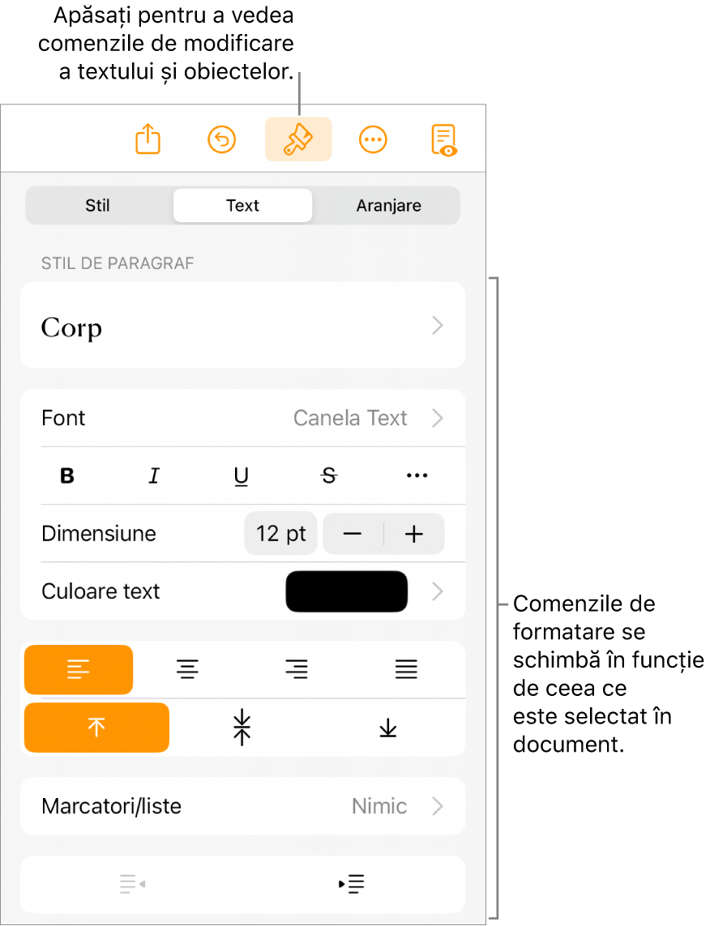Screen dimensions: 727x926
Task: Decrease font size with minus button
Action: pos(353,534)
